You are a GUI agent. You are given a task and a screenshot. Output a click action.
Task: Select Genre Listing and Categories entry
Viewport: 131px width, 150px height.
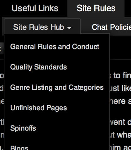(x=57, y=87)
